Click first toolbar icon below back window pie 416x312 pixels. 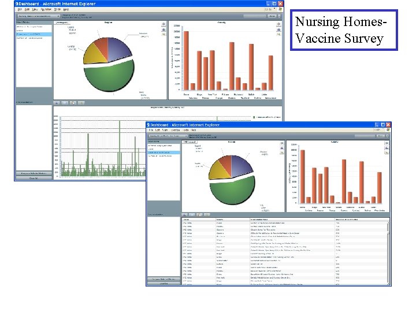(x=57, y=103)
